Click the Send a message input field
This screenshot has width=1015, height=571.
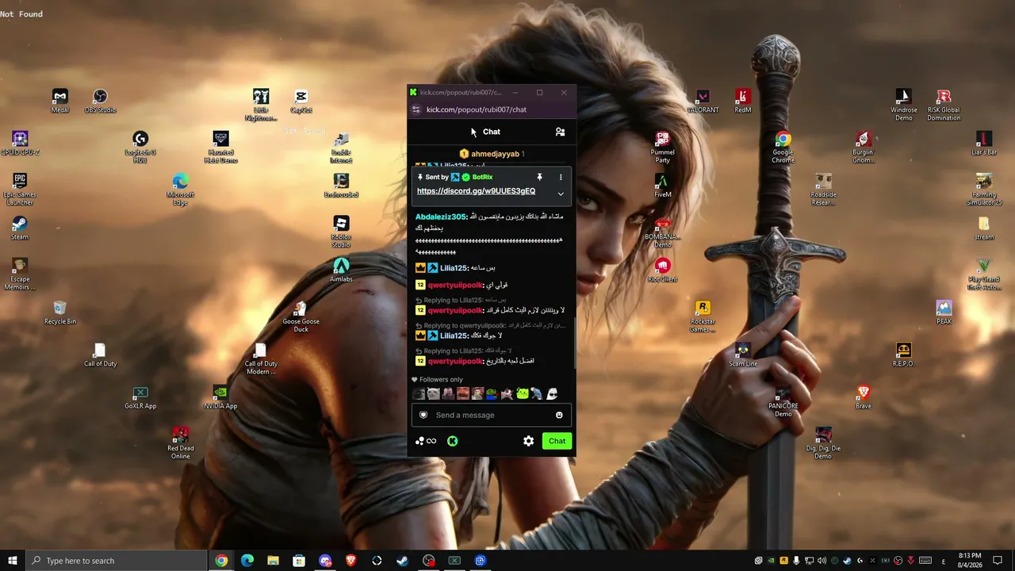[x=491, y=415]
